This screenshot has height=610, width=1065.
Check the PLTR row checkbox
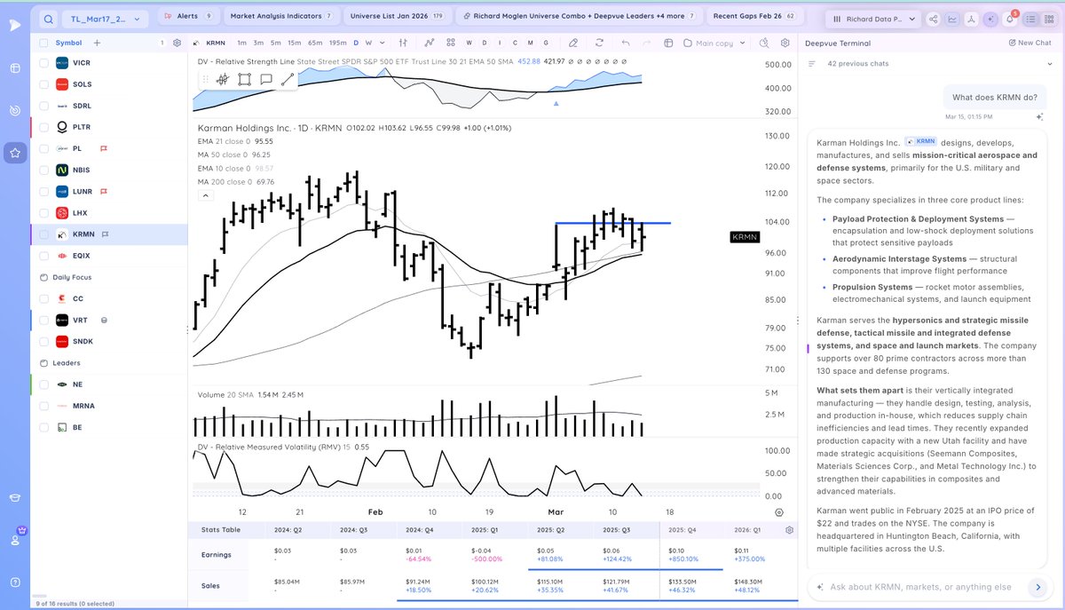43,127
